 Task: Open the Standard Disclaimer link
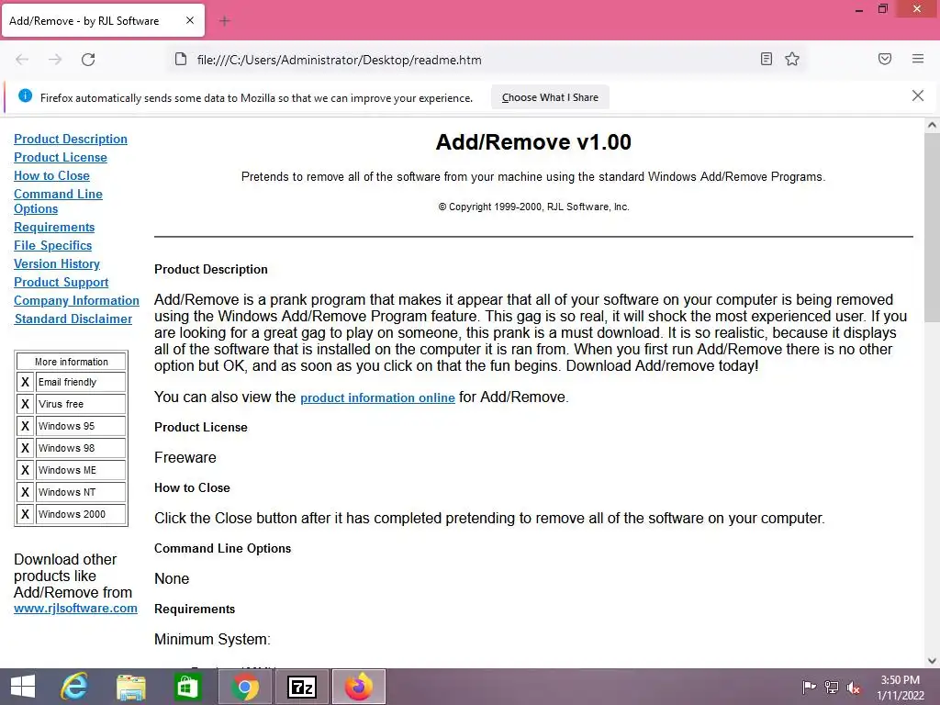point(73,319)
